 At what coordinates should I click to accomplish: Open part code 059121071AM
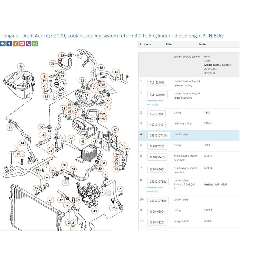[x=159, y=135]
